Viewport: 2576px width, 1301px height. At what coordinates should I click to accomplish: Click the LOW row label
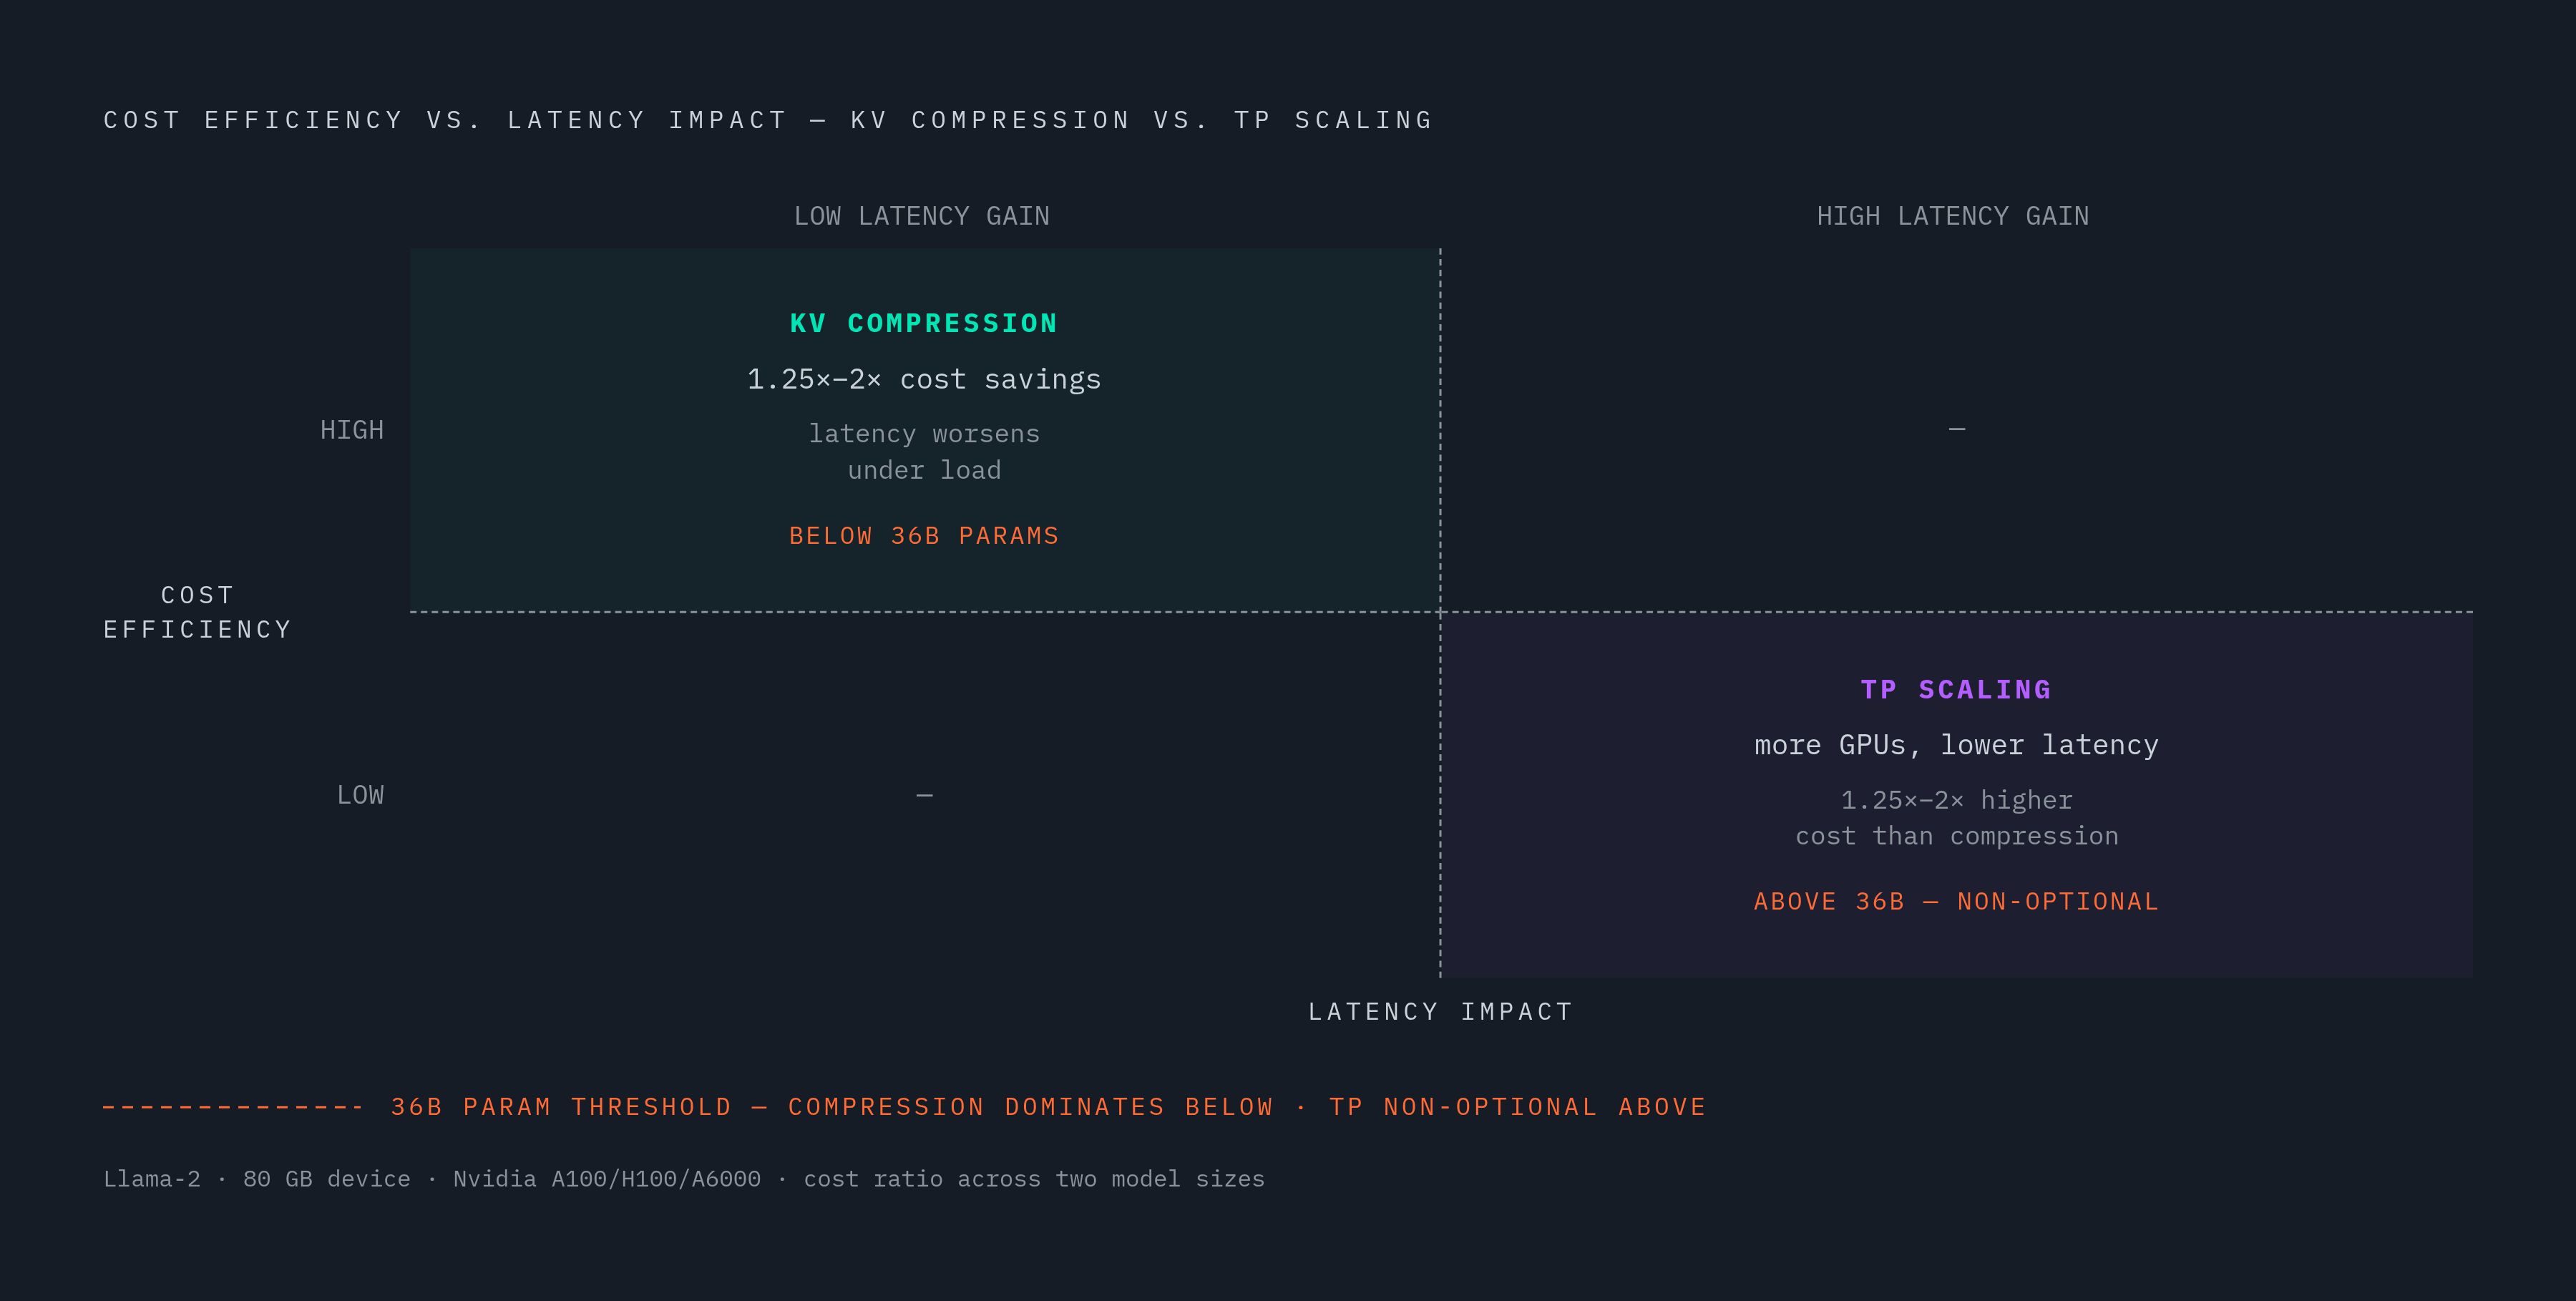tap(360, 795)
